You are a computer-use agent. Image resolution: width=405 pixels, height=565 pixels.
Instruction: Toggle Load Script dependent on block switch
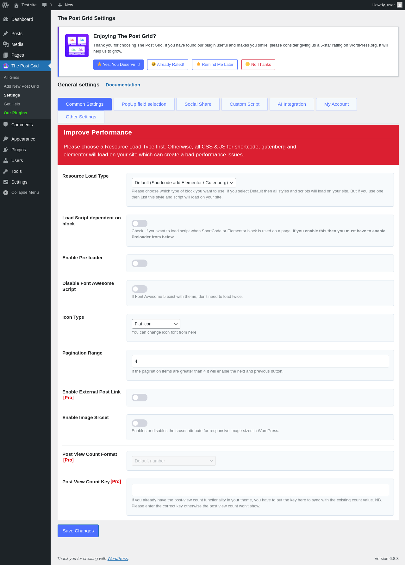140,223
